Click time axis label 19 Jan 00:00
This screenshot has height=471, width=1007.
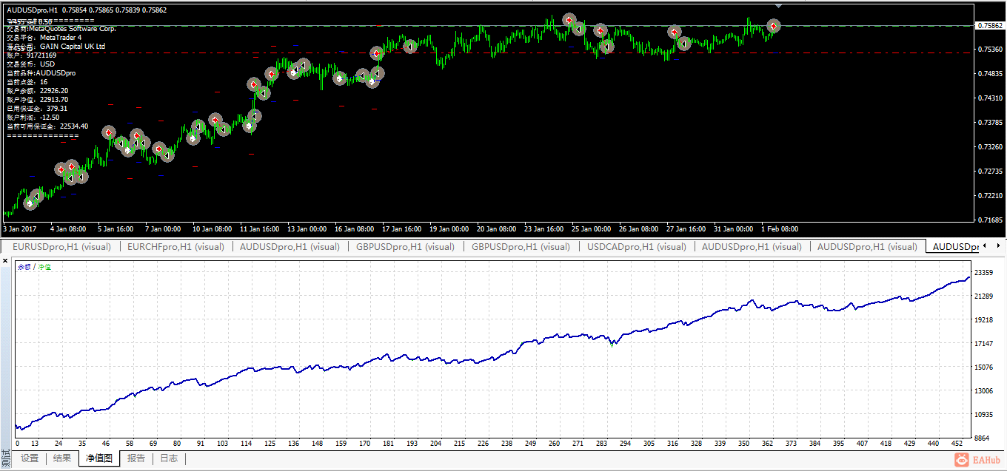coord(449,229)
